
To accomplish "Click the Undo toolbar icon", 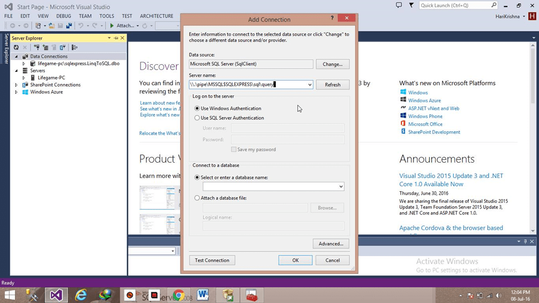I will coord(81,26).
